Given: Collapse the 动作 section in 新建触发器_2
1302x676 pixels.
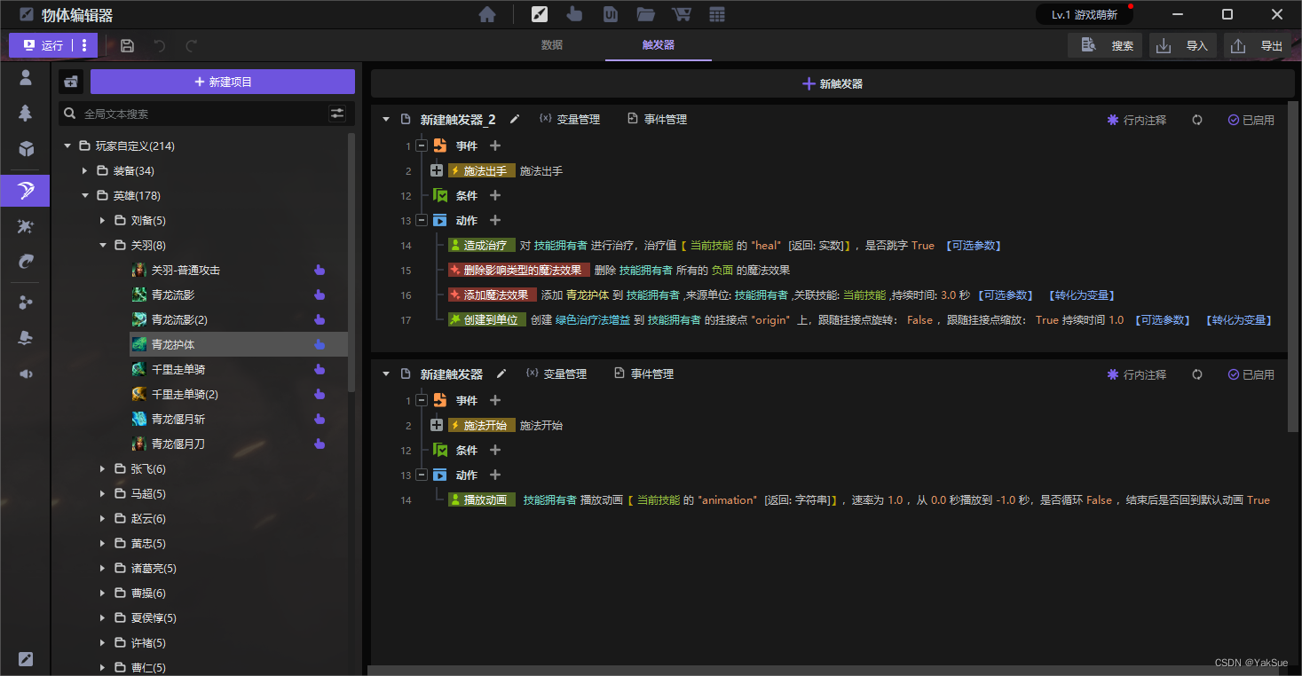Looking at the screenshot, I should pyautogui.click(x=422, y=220).
